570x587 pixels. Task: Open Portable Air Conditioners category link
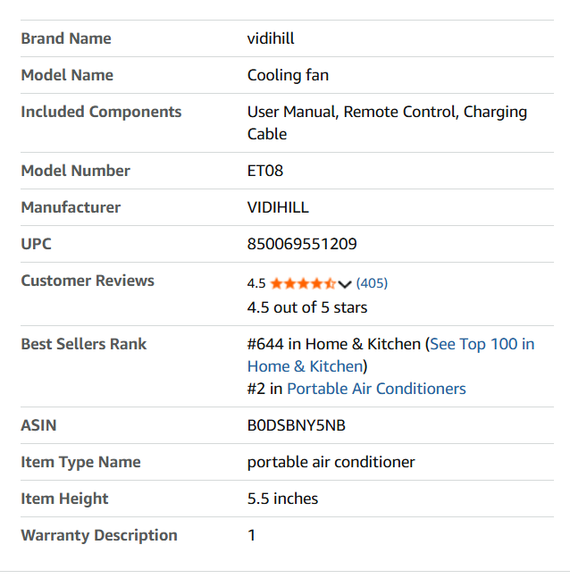click(x=376, y=389)
